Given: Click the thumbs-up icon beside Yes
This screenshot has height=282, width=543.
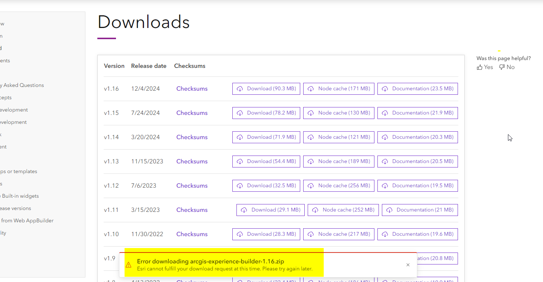Looking at the screenshot, I should 480,67.
